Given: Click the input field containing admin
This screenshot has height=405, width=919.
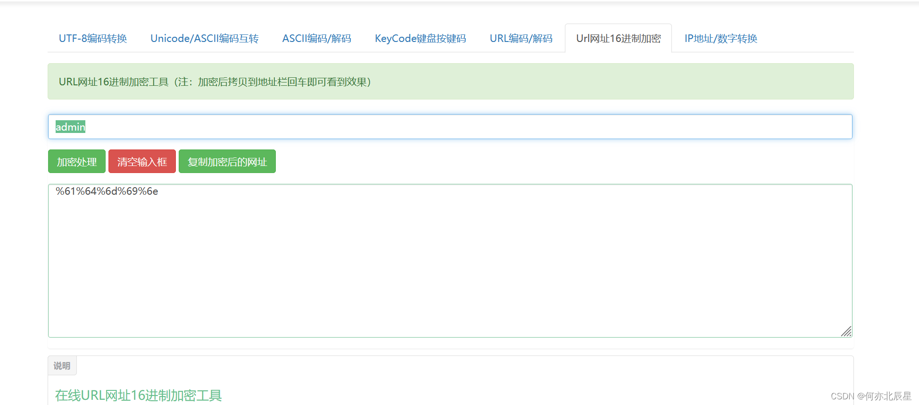Looking at the screenshot, I should pyautogui.click(x=450, y=126).
